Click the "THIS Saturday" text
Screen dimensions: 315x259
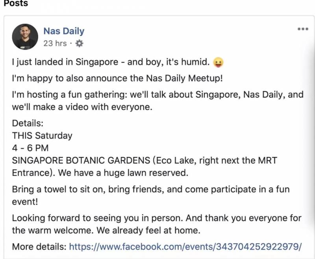[42, 136]
